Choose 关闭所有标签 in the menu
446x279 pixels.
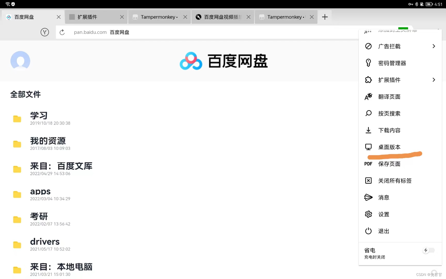400,181
